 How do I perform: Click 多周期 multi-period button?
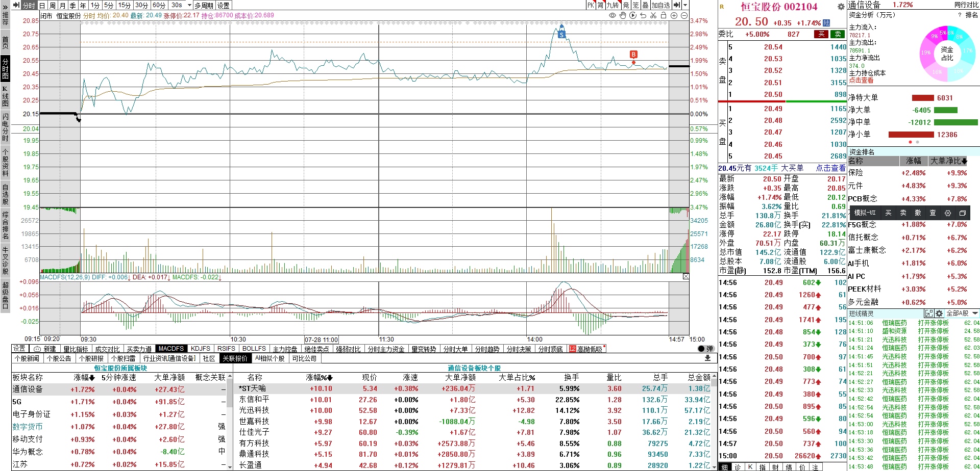[x=204, y=5]
